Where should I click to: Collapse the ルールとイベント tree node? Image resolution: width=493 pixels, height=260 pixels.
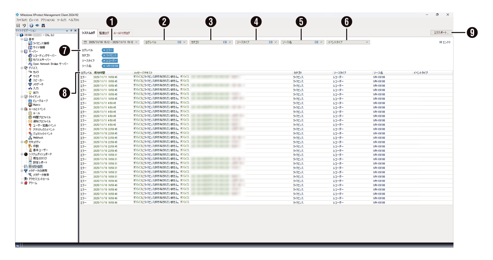(x=22, y=109)
